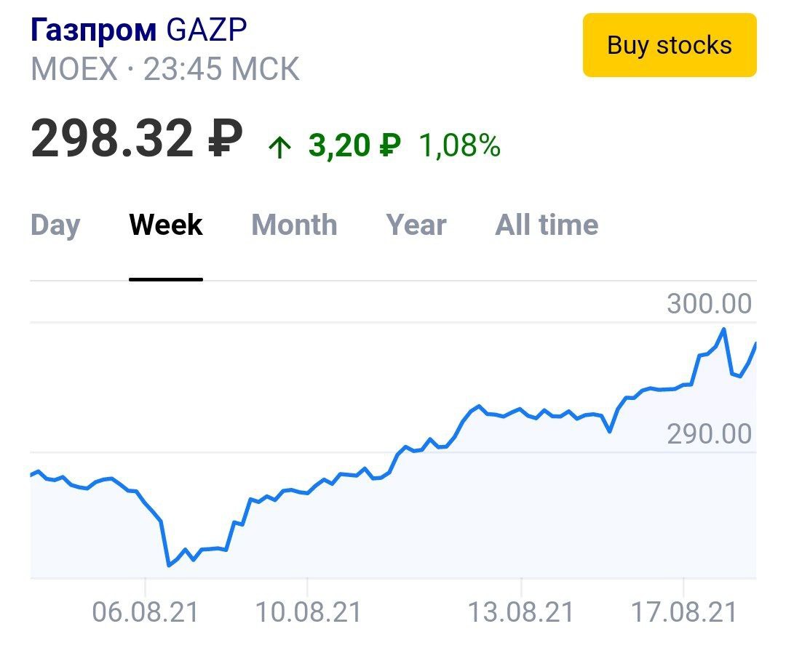
Task: Click the 298.32 ₽ current price
Action: (x=136, y=139)
